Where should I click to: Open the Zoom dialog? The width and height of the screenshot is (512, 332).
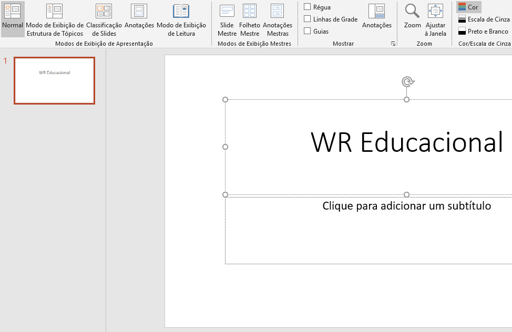pos(412,16)
